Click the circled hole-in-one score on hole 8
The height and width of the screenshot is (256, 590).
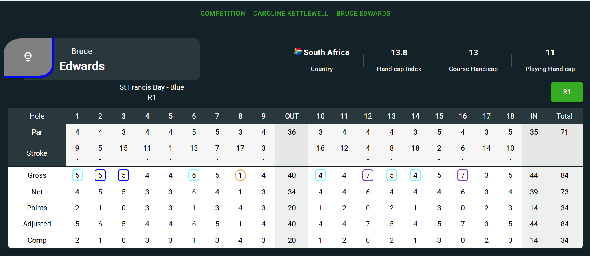tap(240, 175)
